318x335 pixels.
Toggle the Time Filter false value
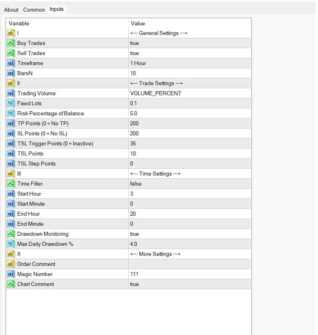(x=136, y=184)
